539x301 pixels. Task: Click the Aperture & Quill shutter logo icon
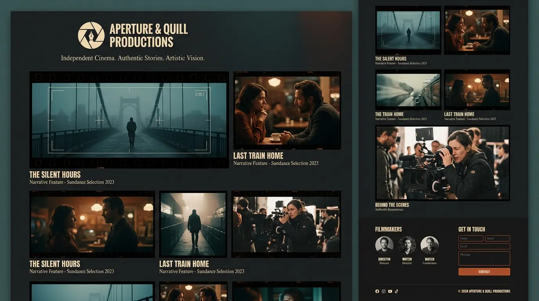pos(91,35)
